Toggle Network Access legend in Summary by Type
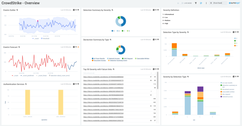The width and height of the screenshot is (242, 126). (x=113, y=58)
